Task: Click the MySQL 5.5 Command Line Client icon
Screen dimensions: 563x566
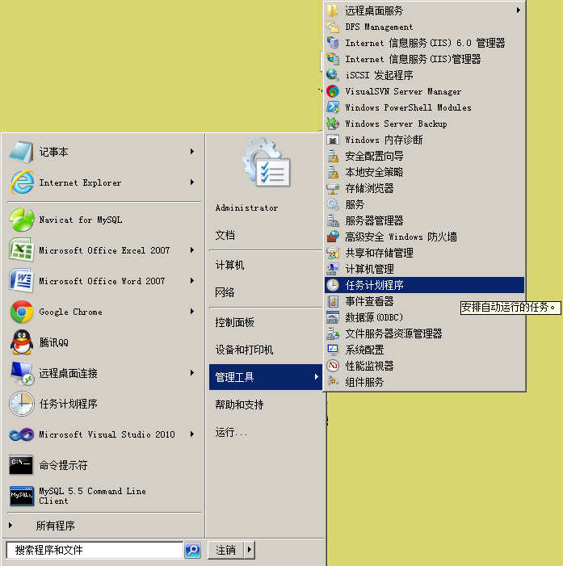Action: (21, 496)
